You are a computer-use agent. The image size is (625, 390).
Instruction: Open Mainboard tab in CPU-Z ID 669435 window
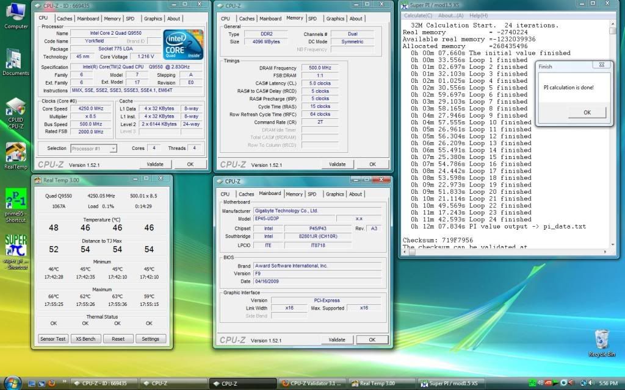point(88,19)
